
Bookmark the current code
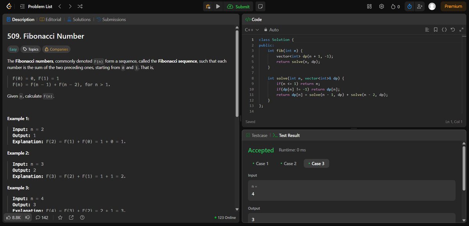pyautogui.click(x=435, y=29)
